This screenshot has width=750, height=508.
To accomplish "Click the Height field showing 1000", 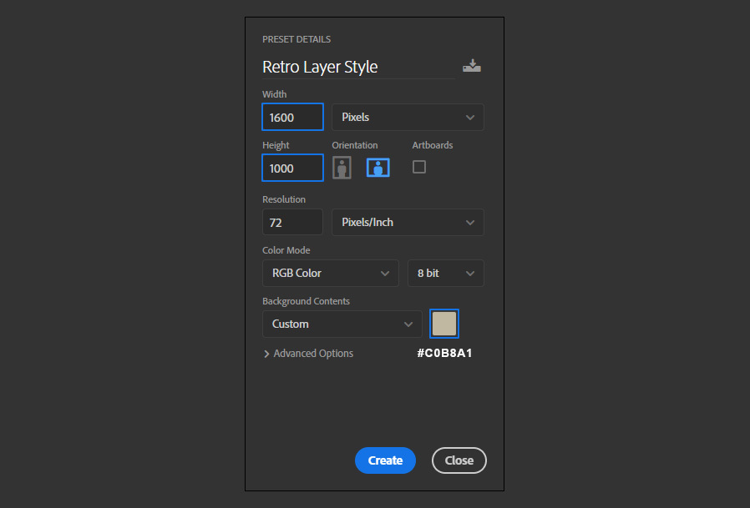I will [x=292, y=168].
